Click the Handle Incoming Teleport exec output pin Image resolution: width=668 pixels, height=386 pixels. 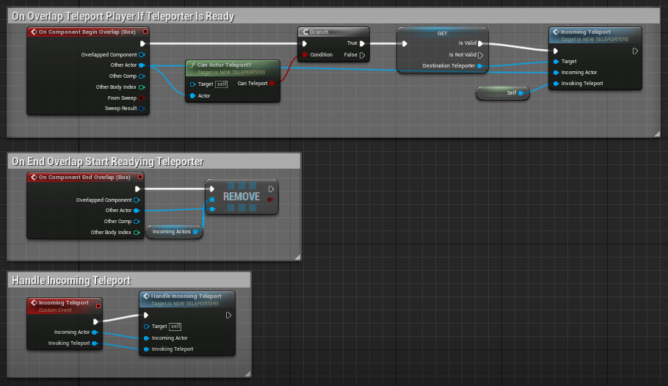point(228,316)
